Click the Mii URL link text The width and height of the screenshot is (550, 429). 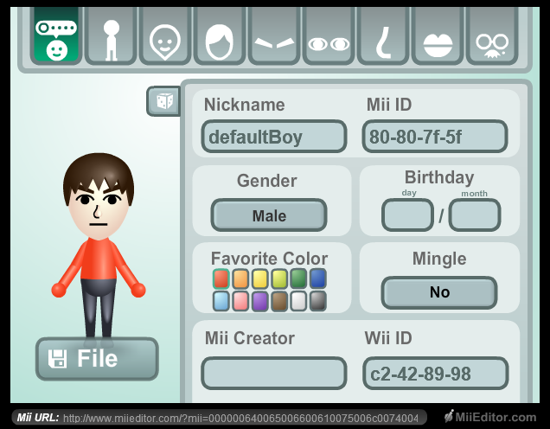click(240, 418)
